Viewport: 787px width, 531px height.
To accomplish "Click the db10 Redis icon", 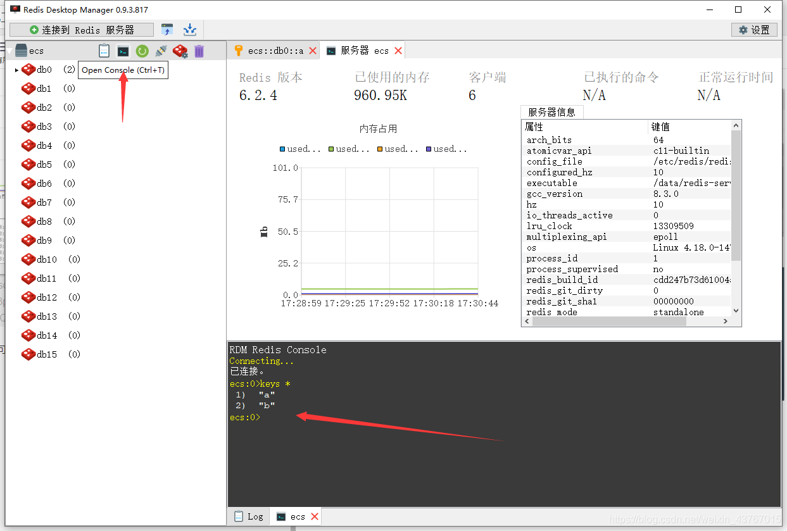I will tap(28, 259).
